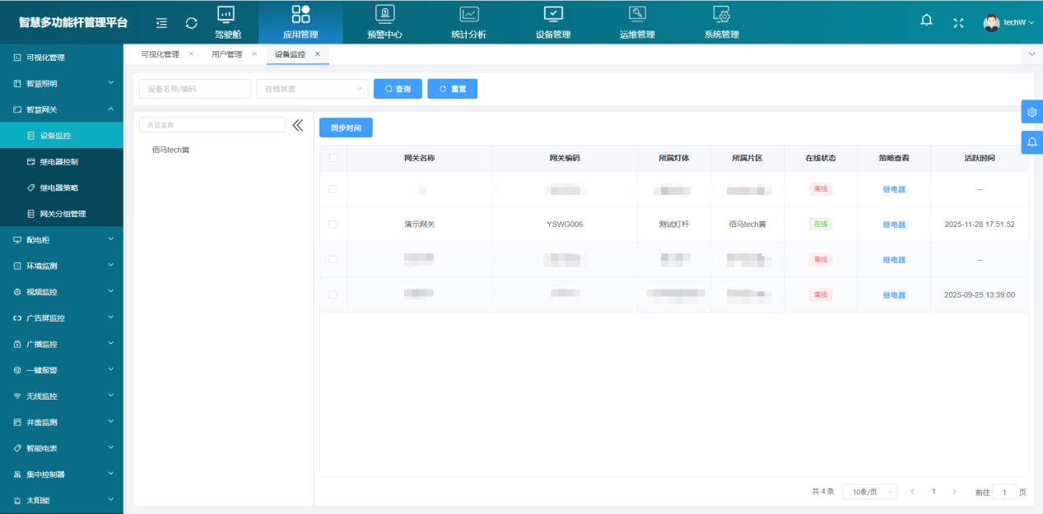Open the floating settings gear button
The image size is (1043, 514).
tap(1031, 112)
